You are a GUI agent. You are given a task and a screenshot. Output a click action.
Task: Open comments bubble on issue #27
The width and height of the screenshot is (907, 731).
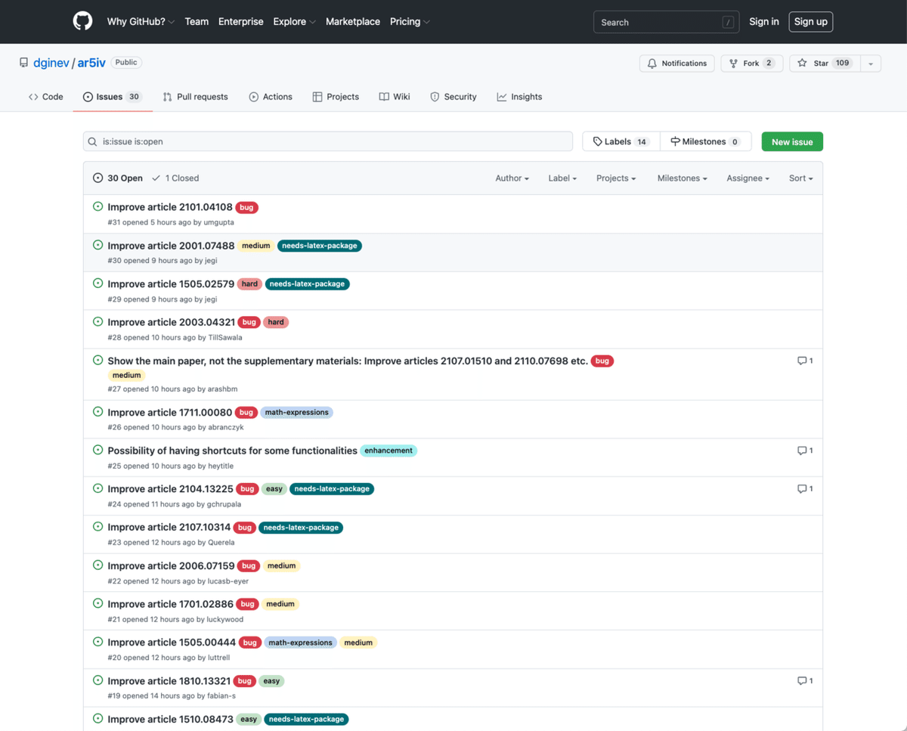click(x=805, y=361)
